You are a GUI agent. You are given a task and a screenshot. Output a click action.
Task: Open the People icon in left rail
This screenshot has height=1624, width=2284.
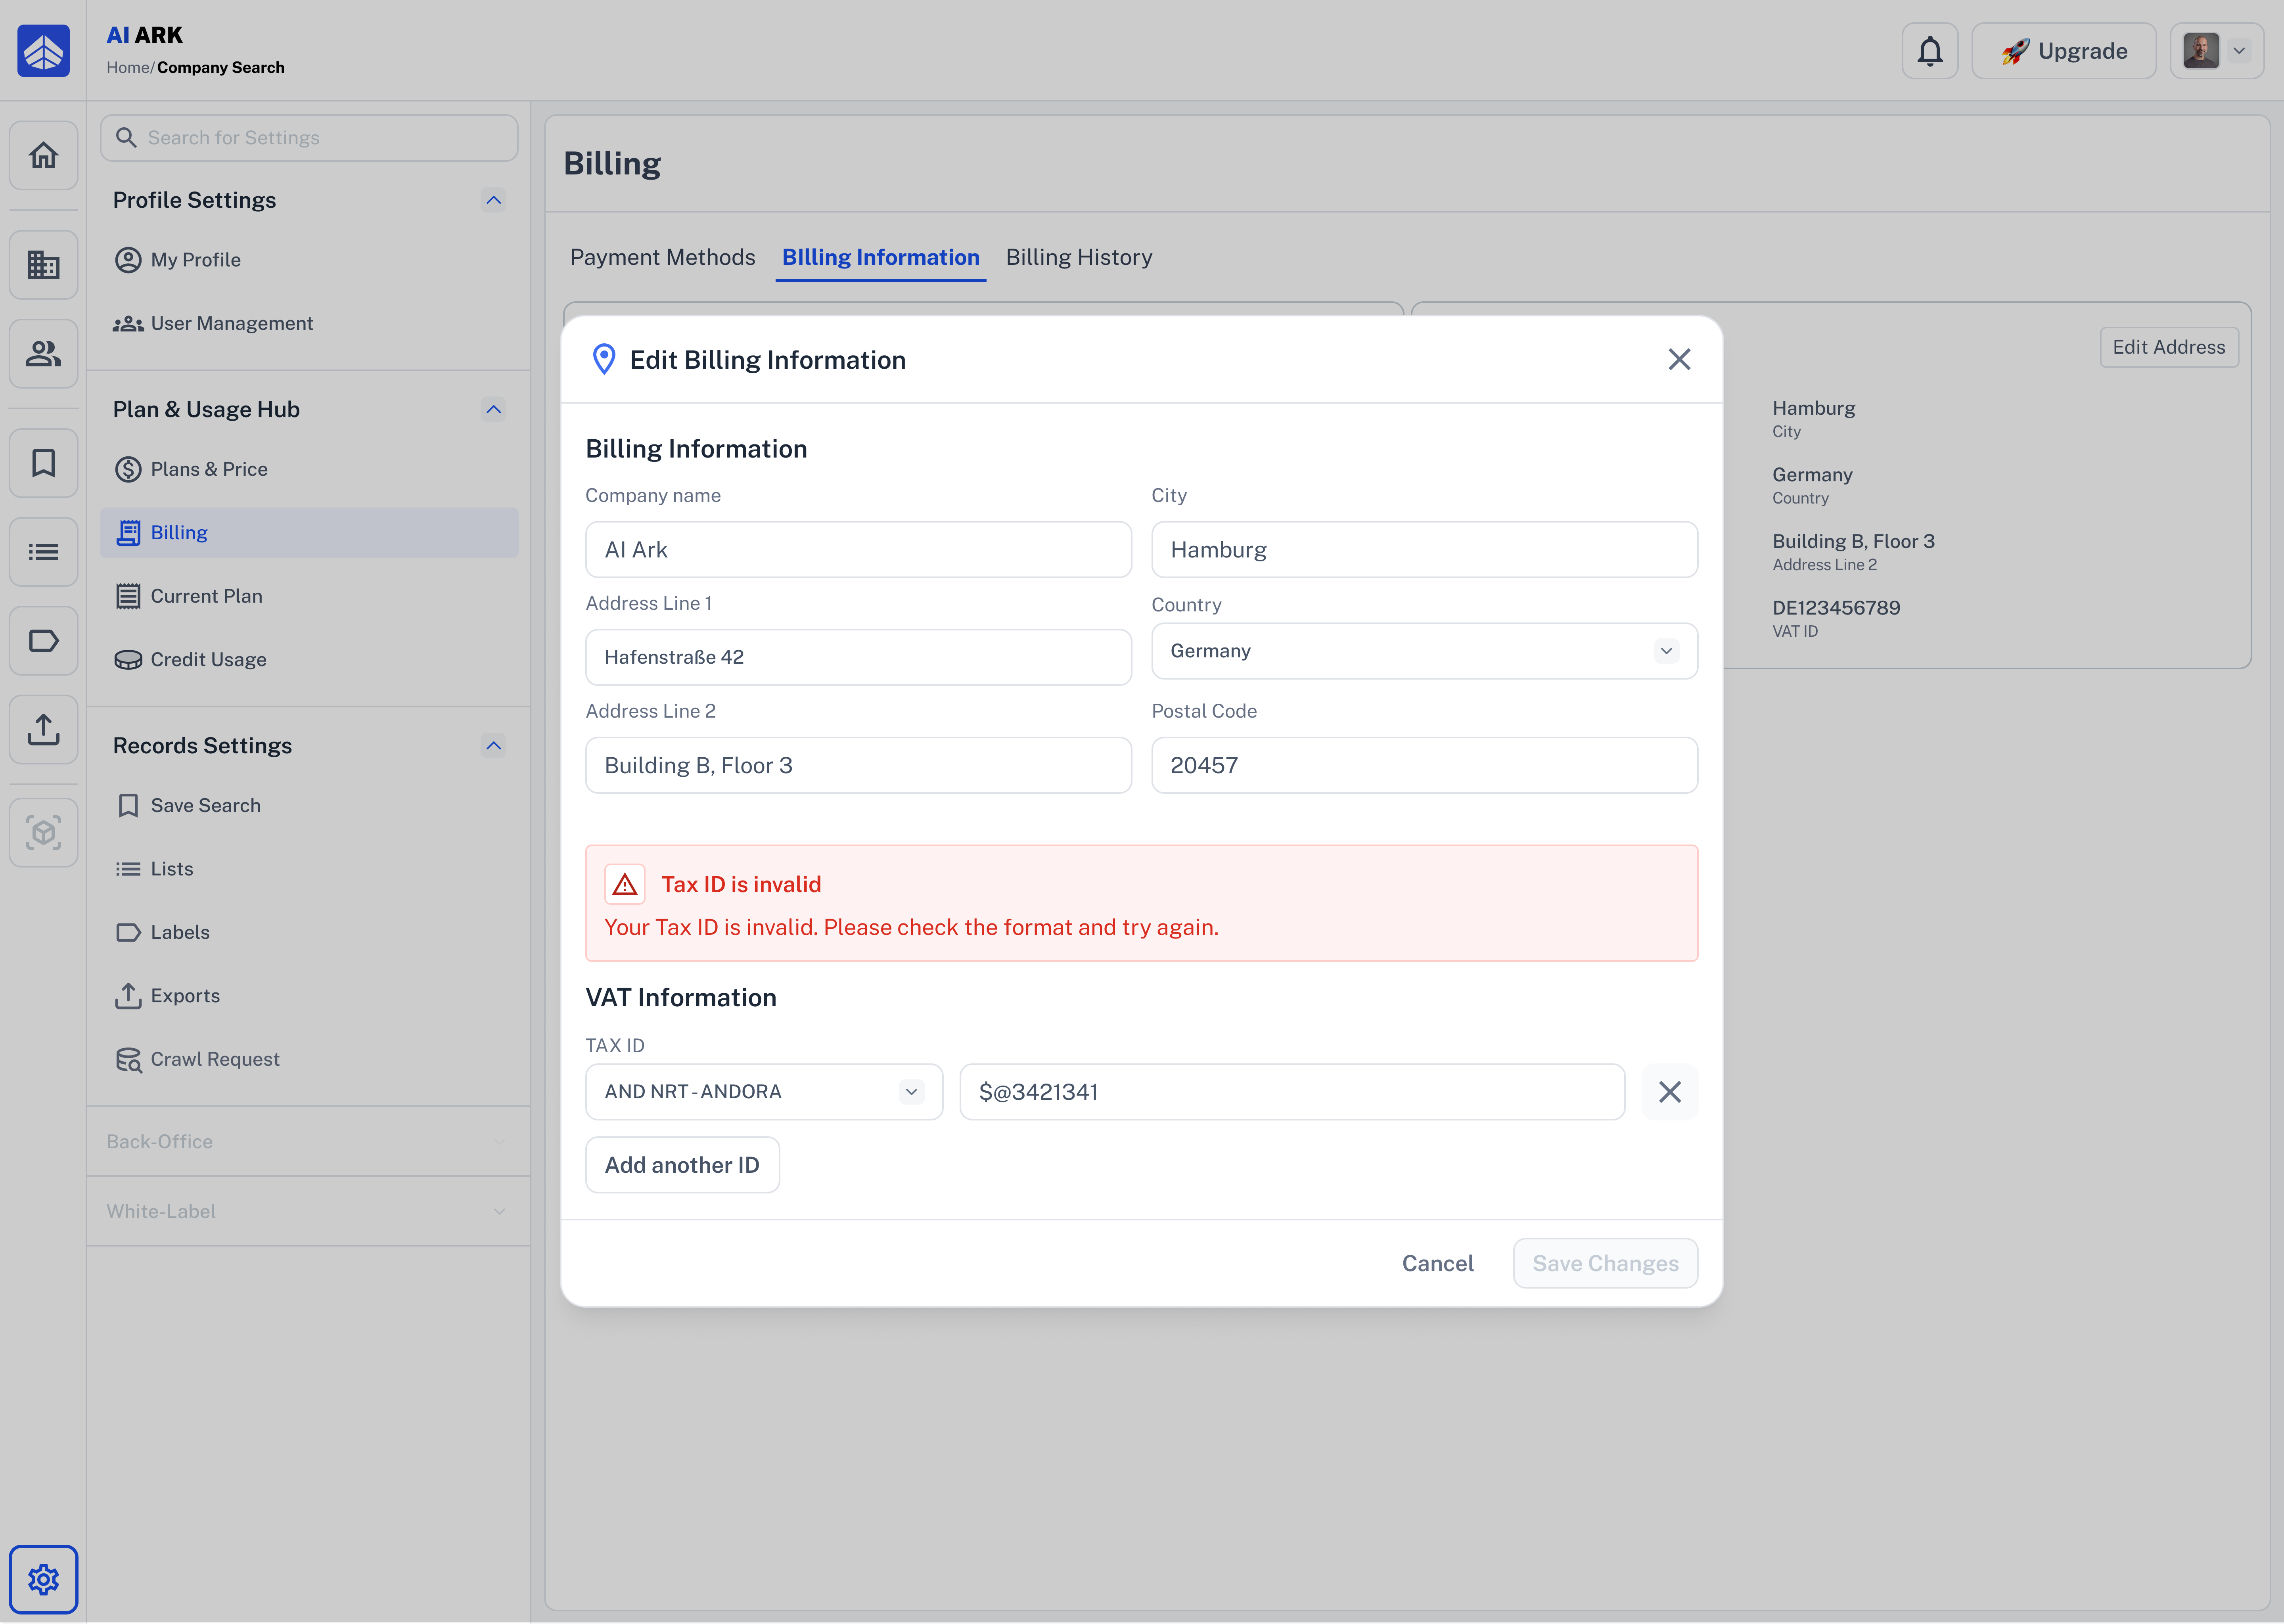click(43, 354)
